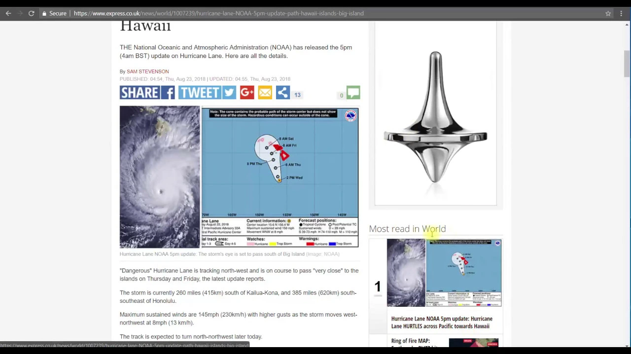Go back with the browser back arrow
The width and height of the screenshot is (631, 354).
click(8, 13)
